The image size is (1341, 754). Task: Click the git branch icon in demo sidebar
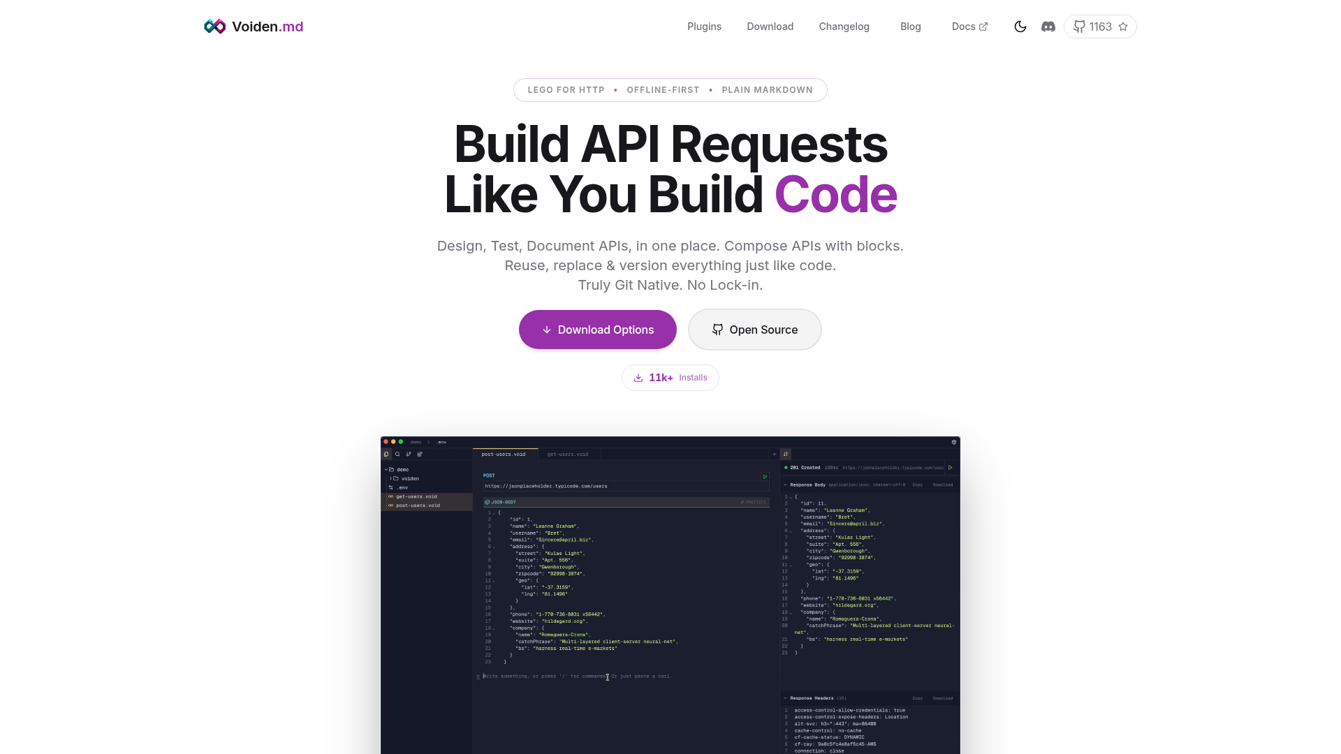[409, 454]
